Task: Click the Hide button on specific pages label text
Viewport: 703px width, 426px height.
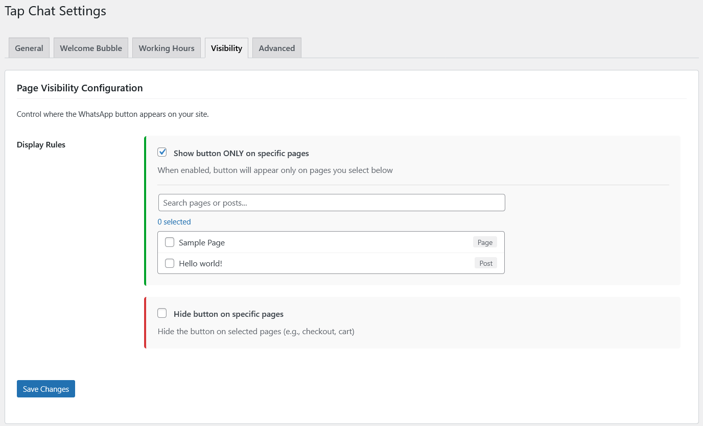Action: pyautogui.click(x=228, y=314)
